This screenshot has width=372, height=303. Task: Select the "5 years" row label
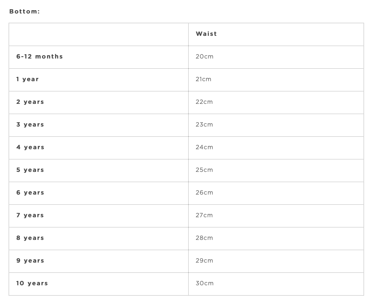[30, 170]
